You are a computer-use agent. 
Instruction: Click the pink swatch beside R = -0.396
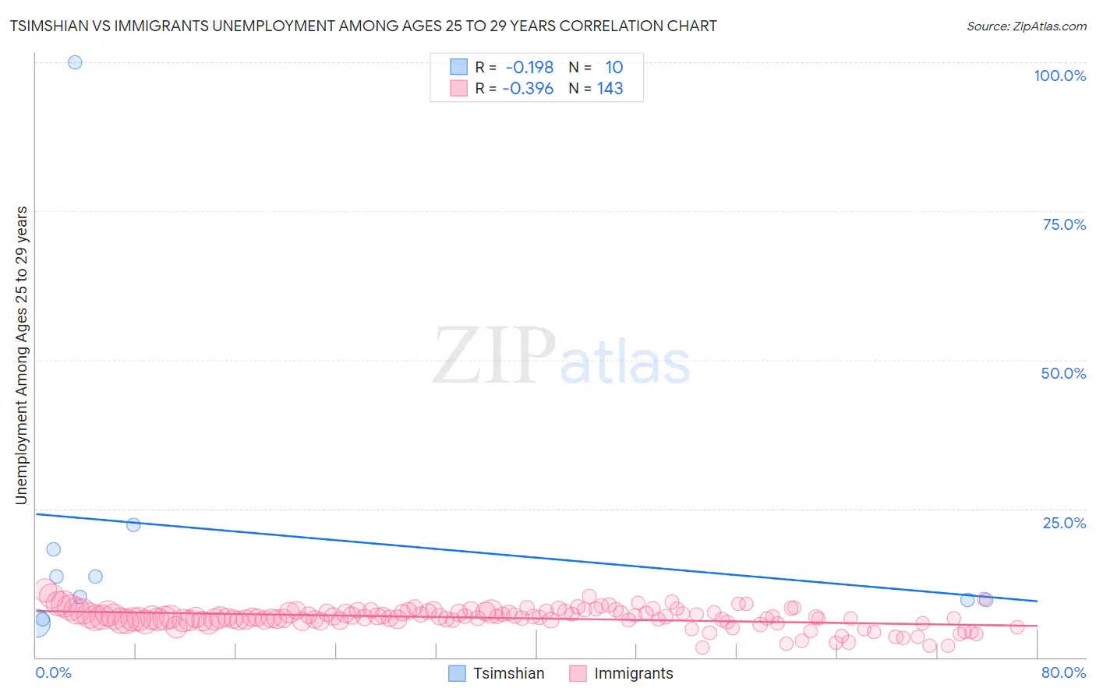pos(458,88)
